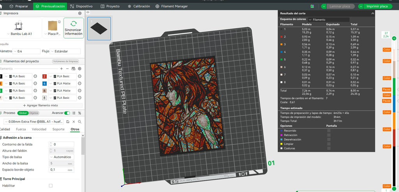Click edit circle icon next to filament 6
This screenshot has width=399, height=192.
[x=79, y=91]
